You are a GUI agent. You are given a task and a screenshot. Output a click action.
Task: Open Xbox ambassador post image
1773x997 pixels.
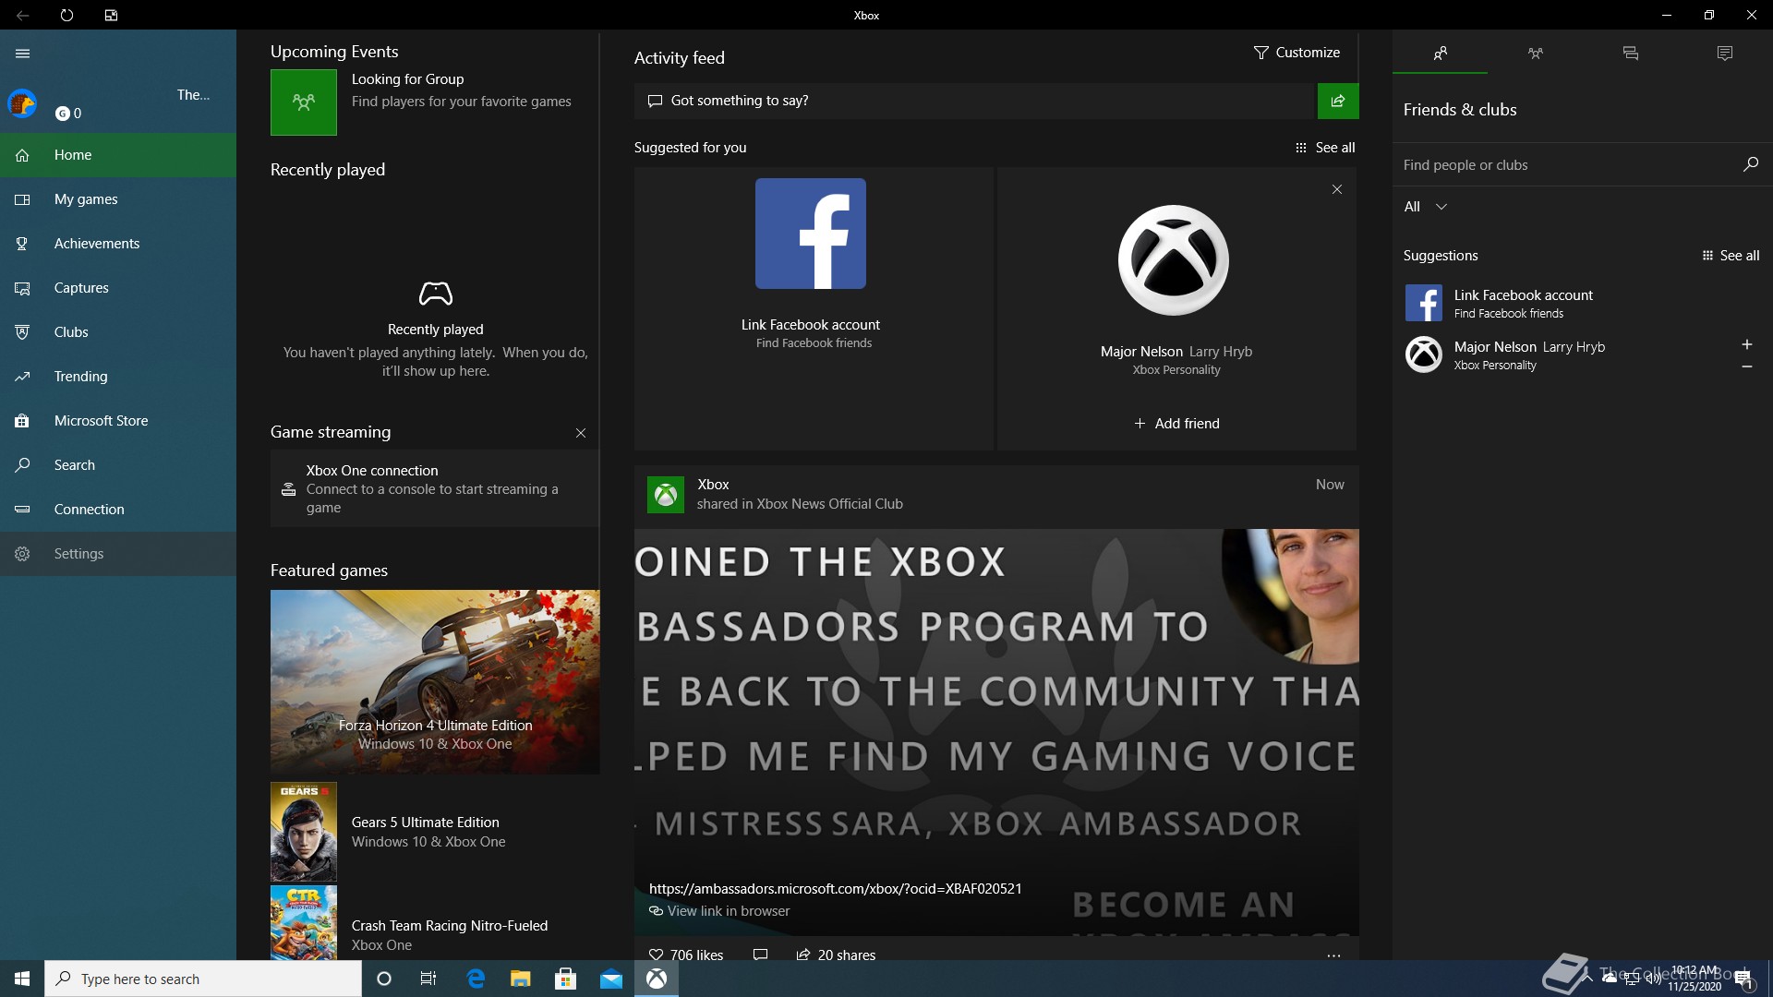[996, 732]
